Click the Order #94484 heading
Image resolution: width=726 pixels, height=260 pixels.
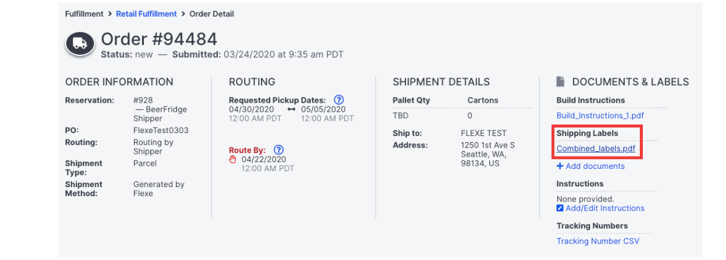click(x=159, y=39)
